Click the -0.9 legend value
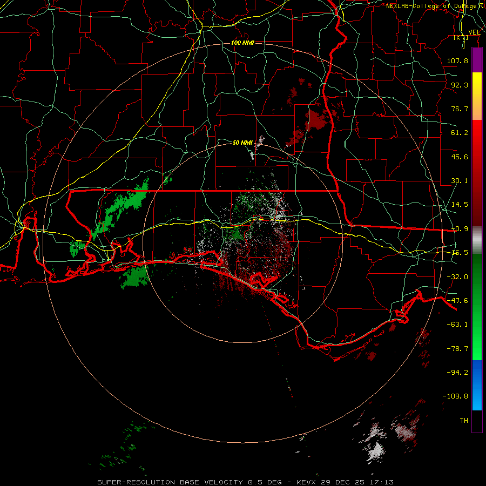 (460, 229)
